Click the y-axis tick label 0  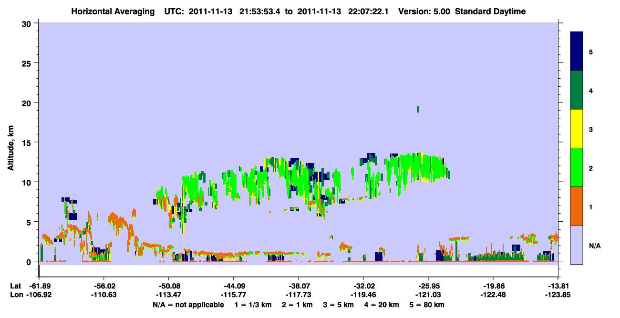(30, 262)
